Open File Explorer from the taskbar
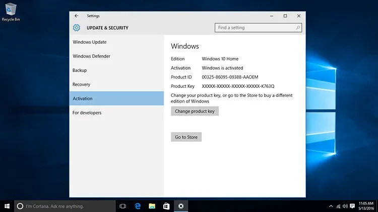This screenshot has height=212, width=378. coord(152,206)
